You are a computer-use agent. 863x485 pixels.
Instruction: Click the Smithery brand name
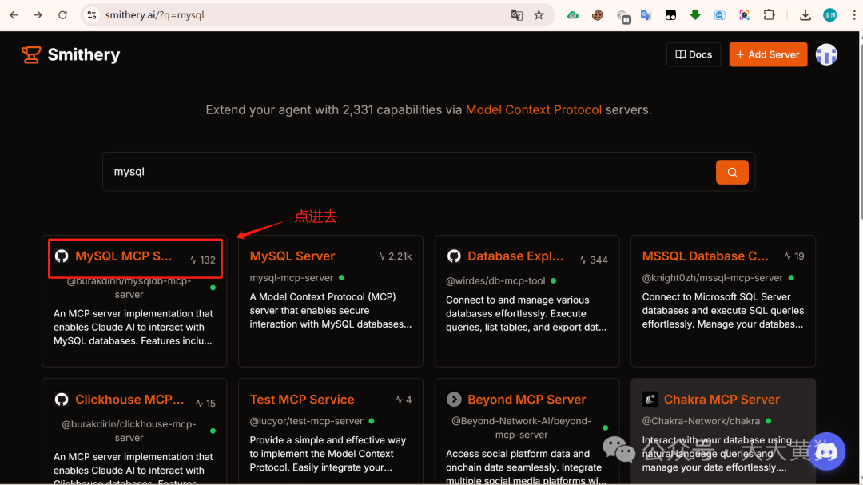[x=84, y=54]
